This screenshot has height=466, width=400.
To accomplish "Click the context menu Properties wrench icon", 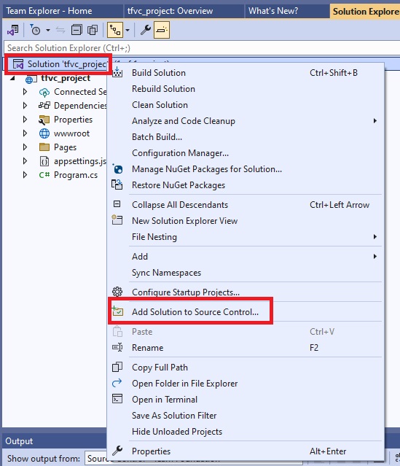I will pyautogui.click(x=117, y=451).
